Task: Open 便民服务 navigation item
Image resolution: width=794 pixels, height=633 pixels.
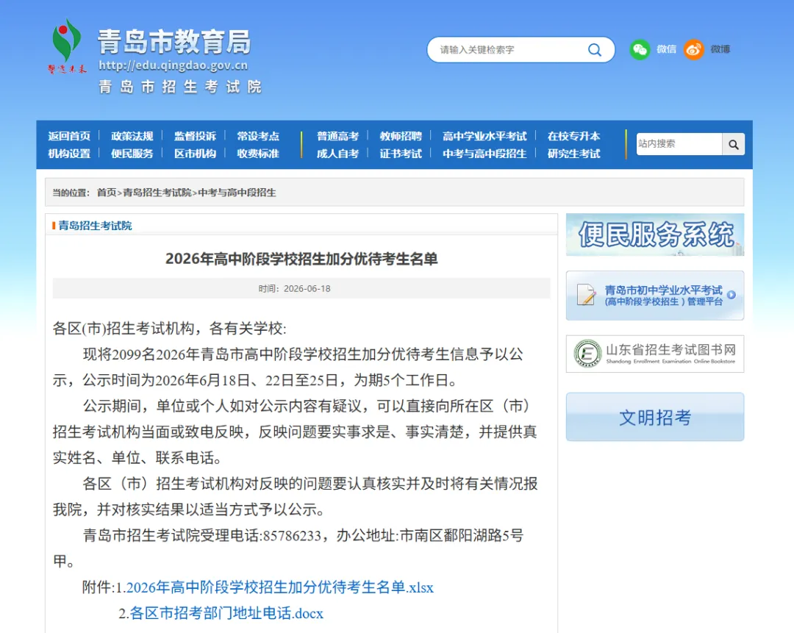Action: point(132,154)
